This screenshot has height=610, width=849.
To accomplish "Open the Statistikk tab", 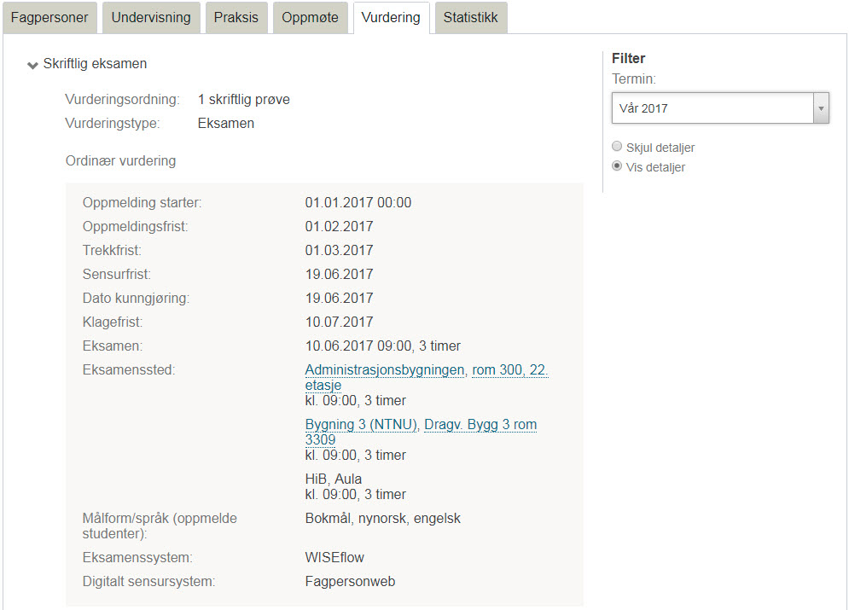I will tap(470, 17).
